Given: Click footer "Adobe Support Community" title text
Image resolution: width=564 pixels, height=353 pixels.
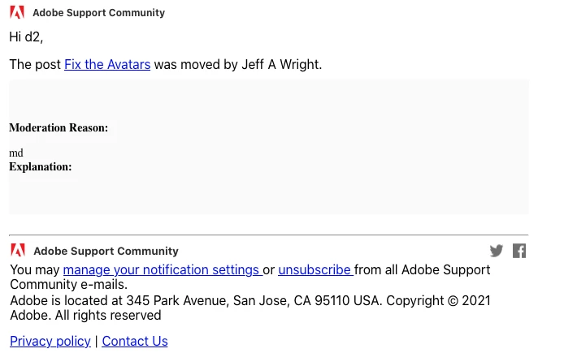Looking at the screenshot, I should [106, 251].
